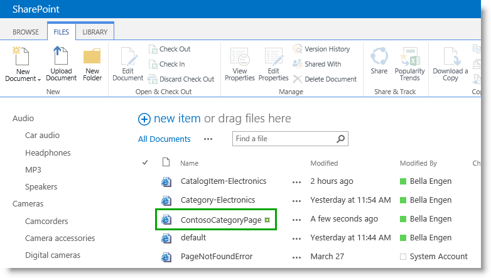Click Bella Engen in CatalogItem-Electronics row
This screenshot has width=491, height=278.
pos(431,181)
